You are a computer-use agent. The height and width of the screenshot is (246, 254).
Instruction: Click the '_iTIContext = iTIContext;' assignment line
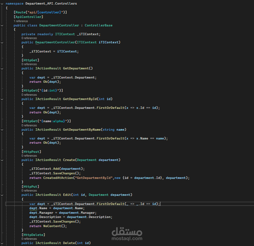tap(54, 51)
